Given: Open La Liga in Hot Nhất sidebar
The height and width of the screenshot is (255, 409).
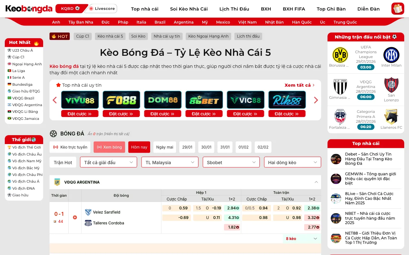Looking at the screenshot, I should click(x=19, y=71).
